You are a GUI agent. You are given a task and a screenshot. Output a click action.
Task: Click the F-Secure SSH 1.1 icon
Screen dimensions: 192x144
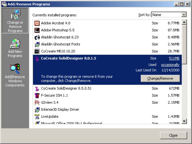click(37, 96)
